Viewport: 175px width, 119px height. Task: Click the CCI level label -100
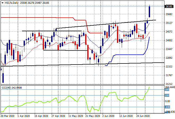coord(167,107)
